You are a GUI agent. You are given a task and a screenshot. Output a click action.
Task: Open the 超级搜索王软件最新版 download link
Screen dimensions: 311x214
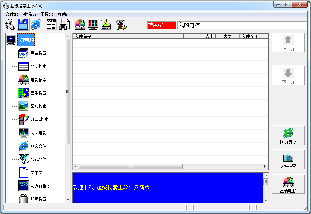(124, 187)
